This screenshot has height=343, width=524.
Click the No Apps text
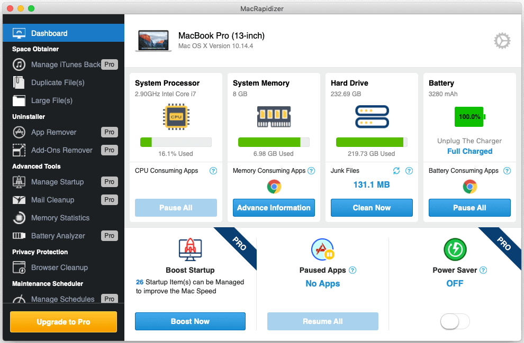click(323, 284)
